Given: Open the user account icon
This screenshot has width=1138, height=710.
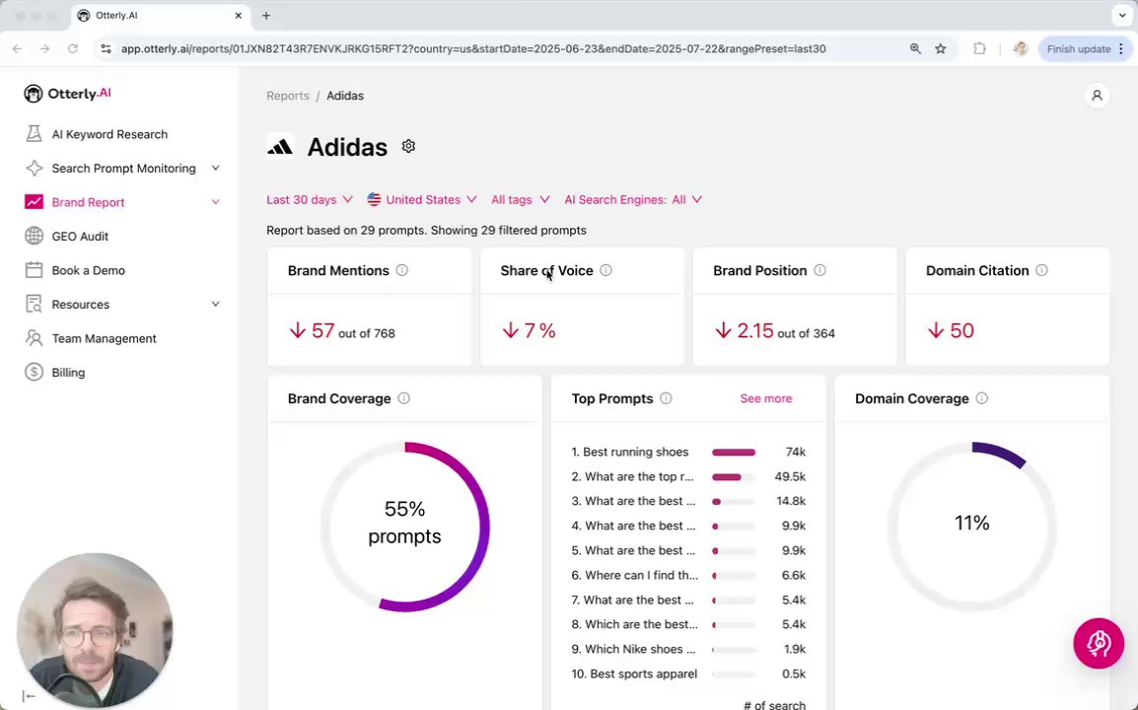Looking at the screenshot, I should (x=1097, y=96).
